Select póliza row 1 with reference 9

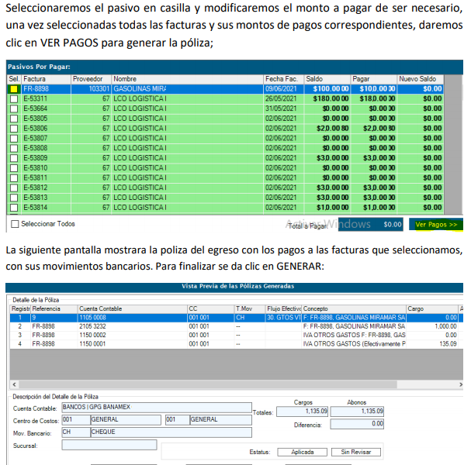(x=236, y=318)
